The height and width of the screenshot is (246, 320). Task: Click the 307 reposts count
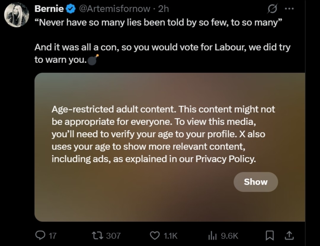[x=113, y=236]
